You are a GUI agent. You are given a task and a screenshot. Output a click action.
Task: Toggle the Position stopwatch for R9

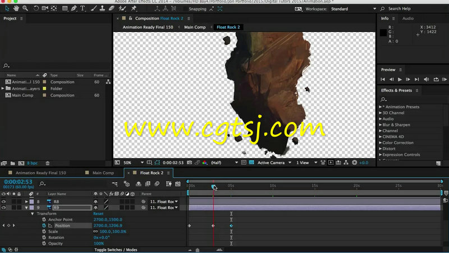point(44,225)
